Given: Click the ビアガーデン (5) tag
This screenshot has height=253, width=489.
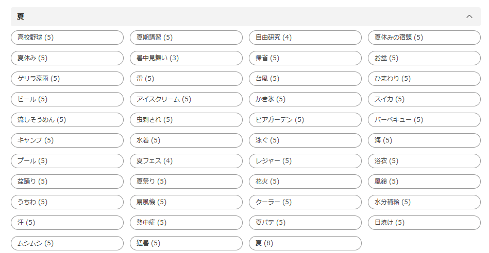Looking at the screenshot, I should (x=305, y=120).
